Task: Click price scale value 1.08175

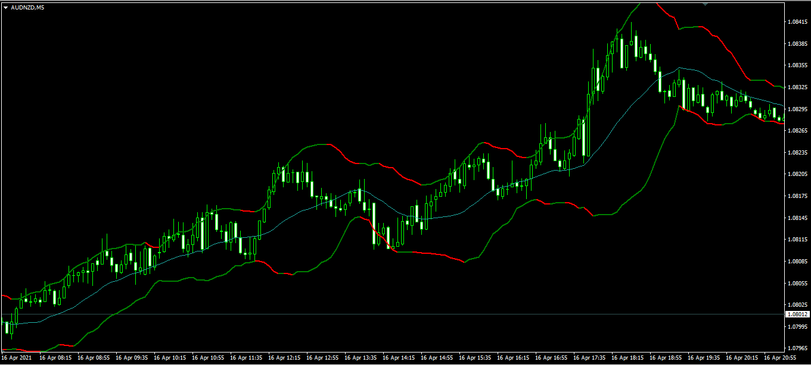Action: 797,196
